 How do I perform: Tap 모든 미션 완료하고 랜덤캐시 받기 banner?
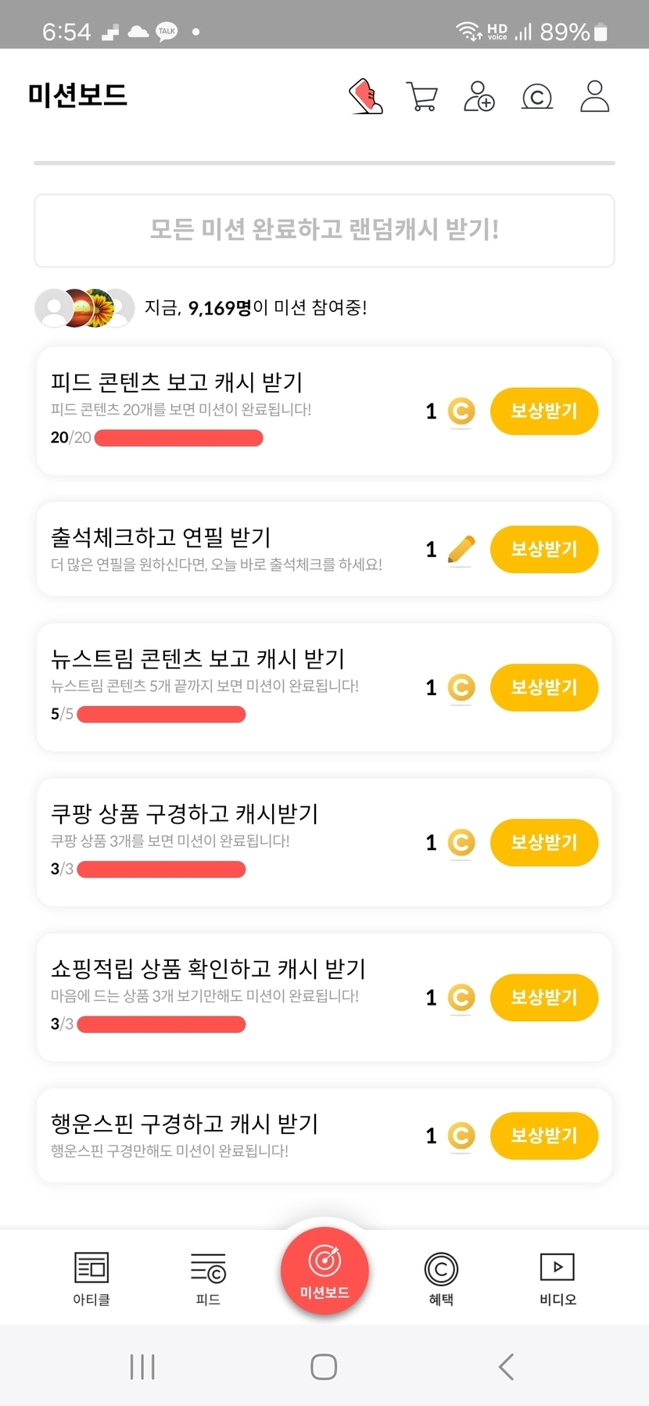(324, 230)
